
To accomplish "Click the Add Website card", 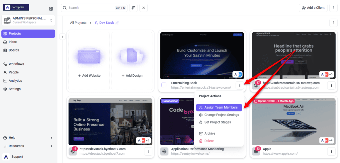I will (x=89, y=61).
